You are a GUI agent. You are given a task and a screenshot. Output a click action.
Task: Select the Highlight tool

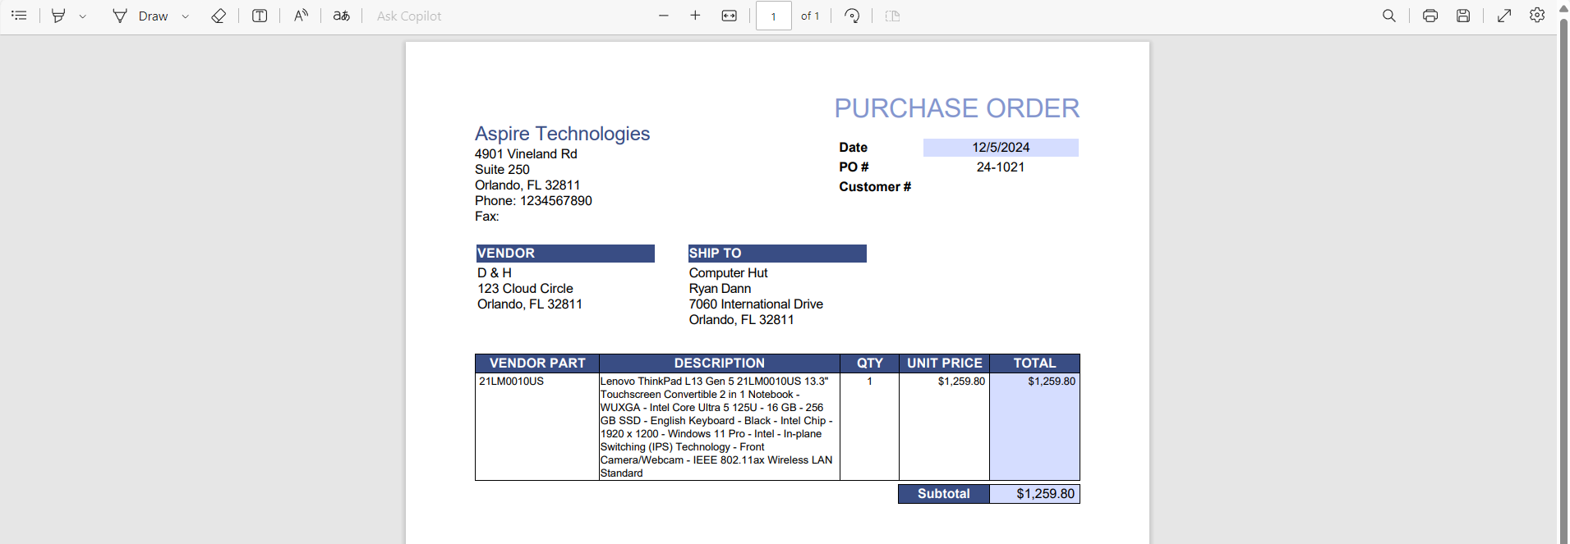58,16
